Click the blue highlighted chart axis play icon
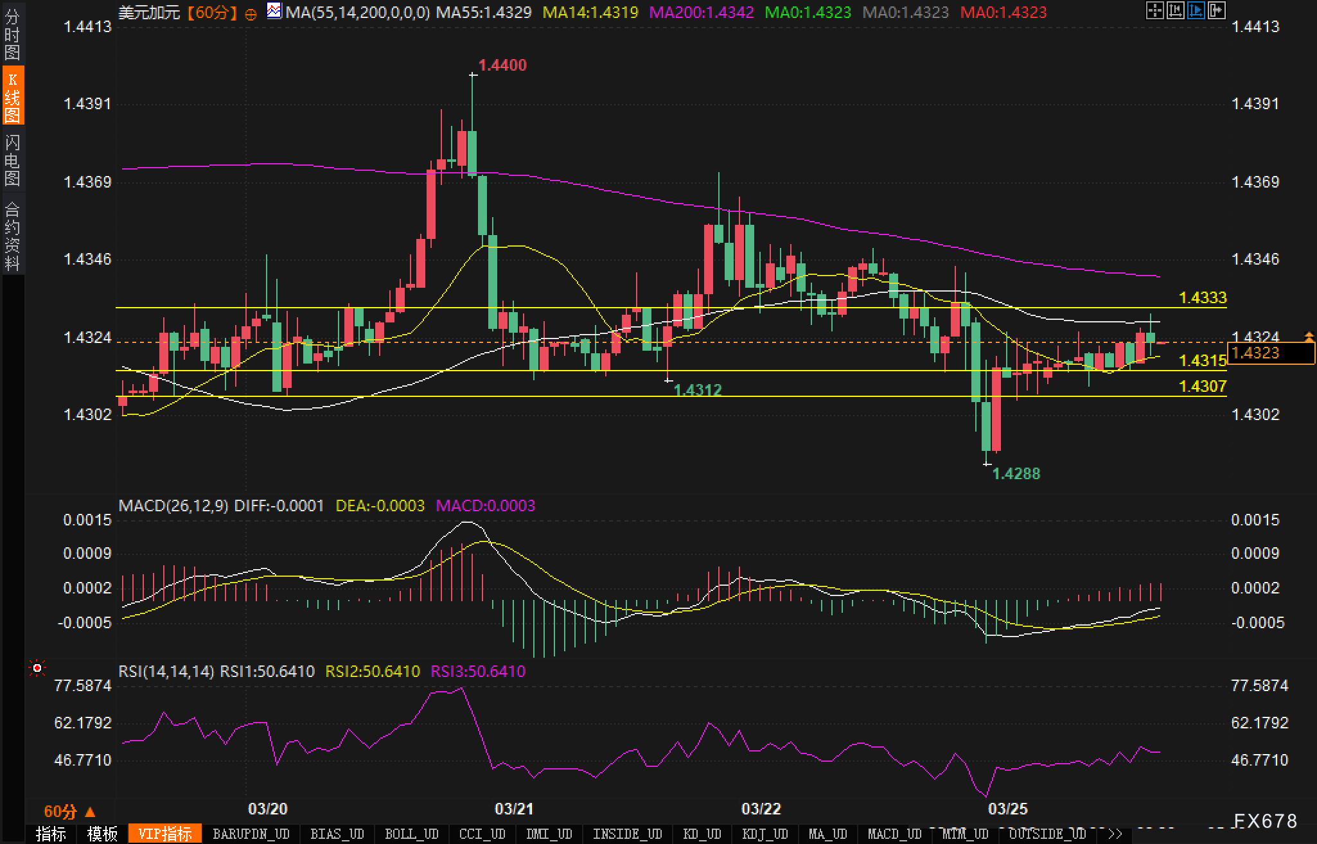 (1196, 10)
